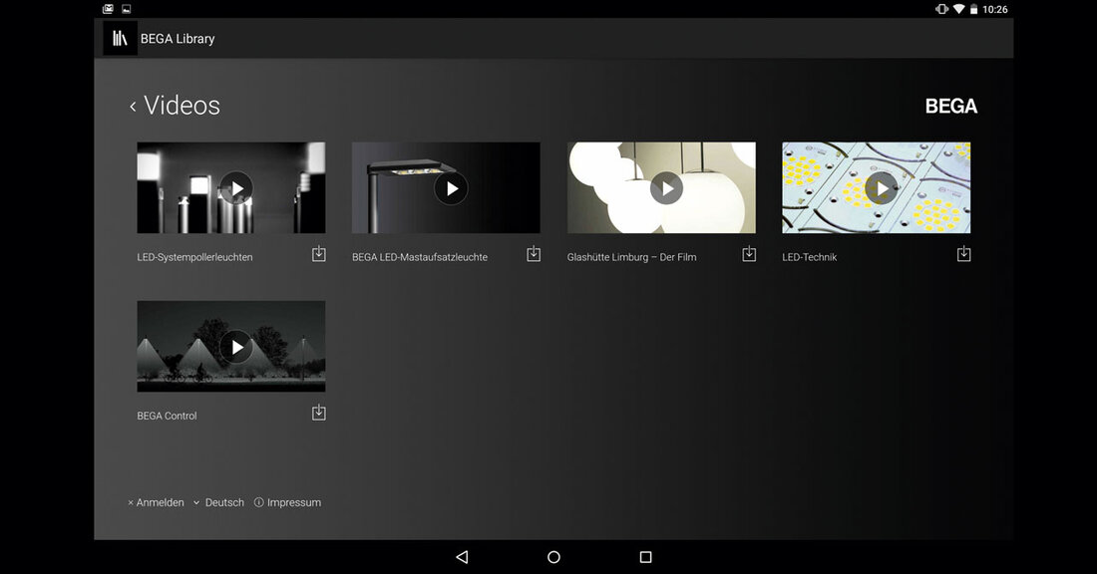This screenshot has width=1097, height=574.
Task: Open Android recent apps button
Action: coord(646,557)
